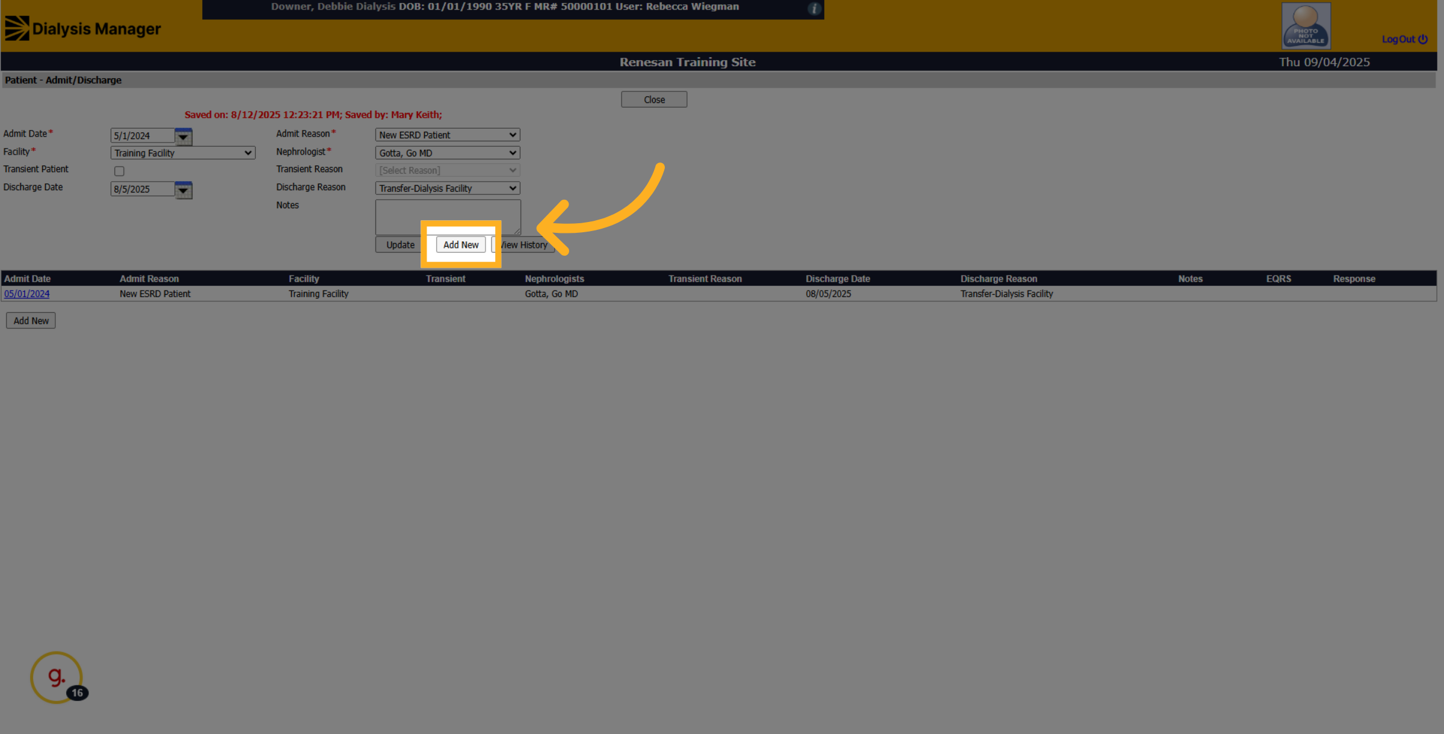Click the Renesan Training Site title
1444x734 pixels.
(688, 62)
